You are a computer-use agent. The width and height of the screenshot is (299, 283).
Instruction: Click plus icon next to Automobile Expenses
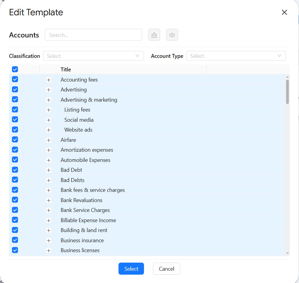click(x=49, y=160)
